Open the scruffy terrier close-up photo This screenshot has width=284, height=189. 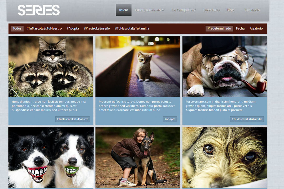pyautogui.click(x=225, y=157)
